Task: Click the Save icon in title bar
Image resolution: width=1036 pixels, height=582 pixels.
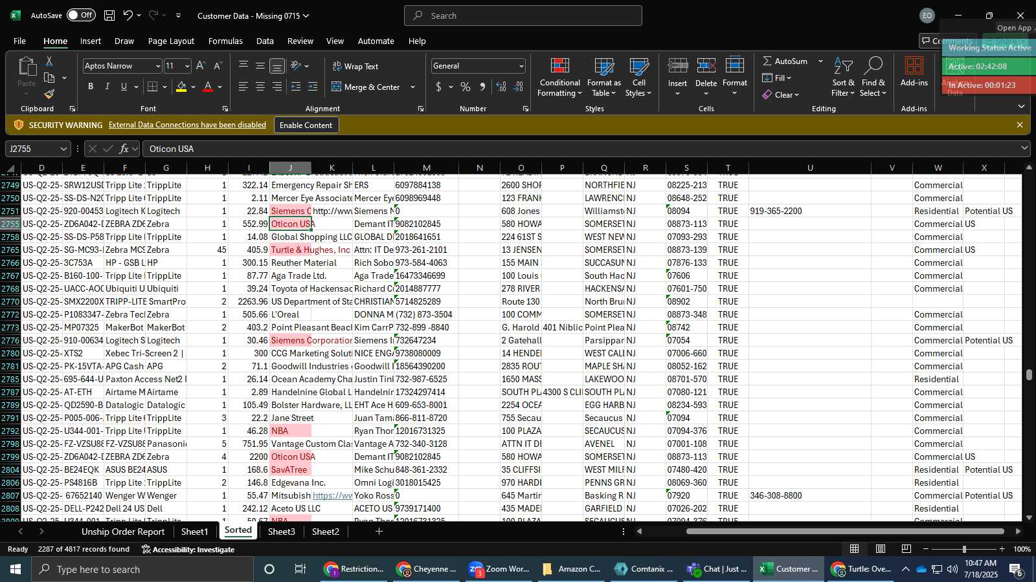Action: [x=109, y=16]
